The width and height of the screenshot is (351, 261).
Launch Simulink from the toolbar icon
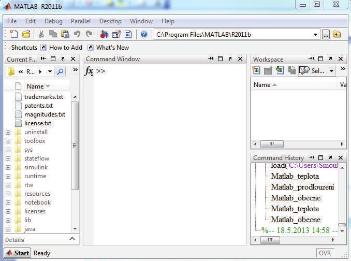(104, 34)
